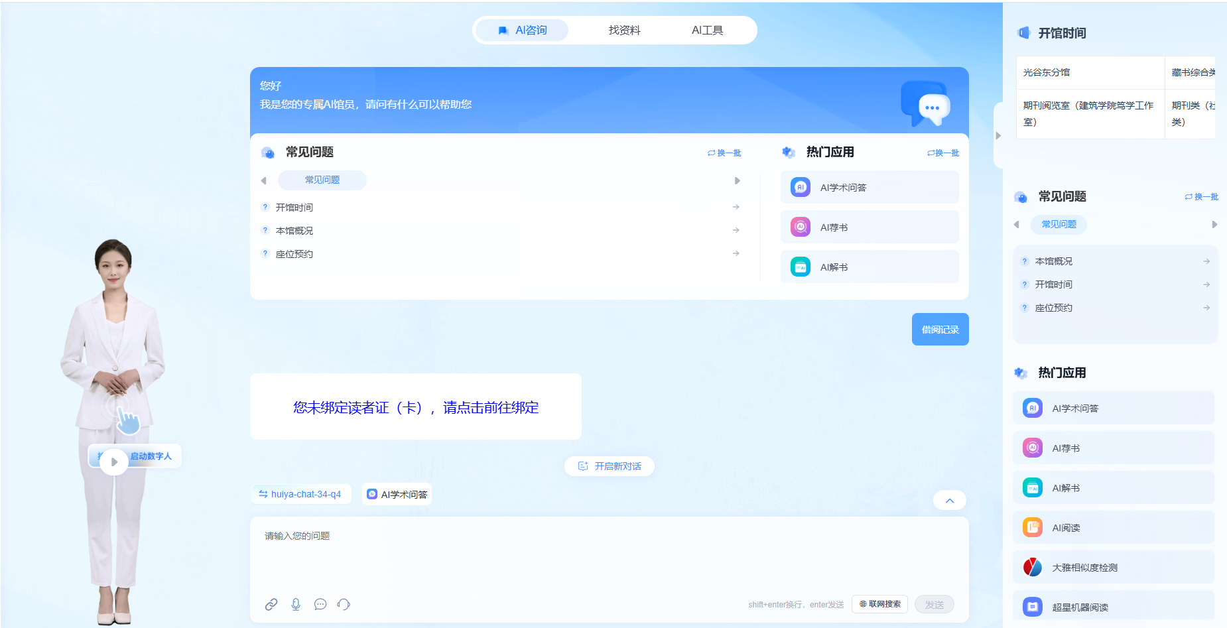This screenshot has height=628, width=1227.
Task: Click arrow beside sidebar 开馆时间
Action: pos(1206,285)
